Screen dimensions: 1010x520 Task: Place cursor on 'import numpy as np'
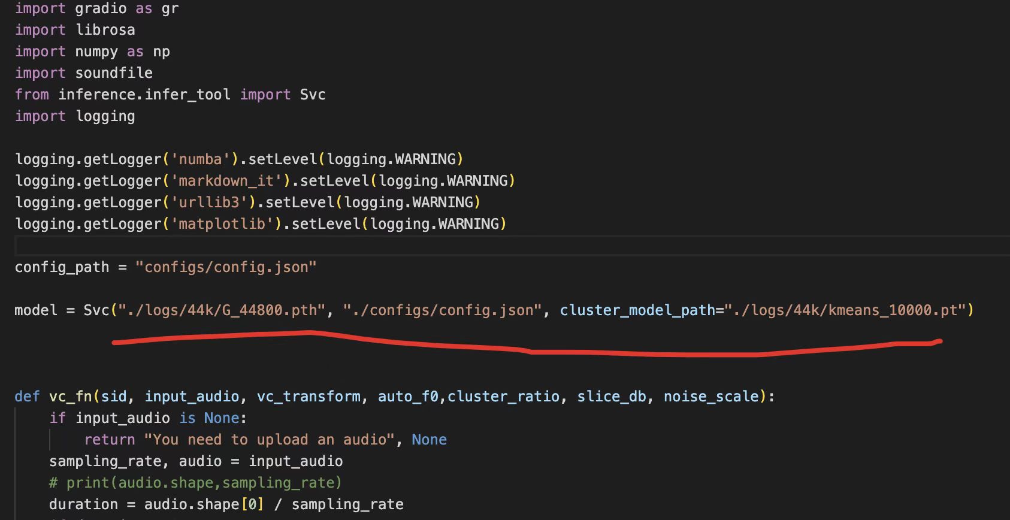point(92,52)
